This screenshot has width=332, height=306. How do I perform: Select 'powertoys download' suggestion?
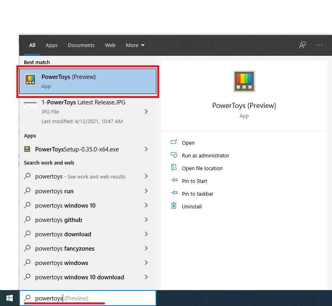(x=88, y=234)
